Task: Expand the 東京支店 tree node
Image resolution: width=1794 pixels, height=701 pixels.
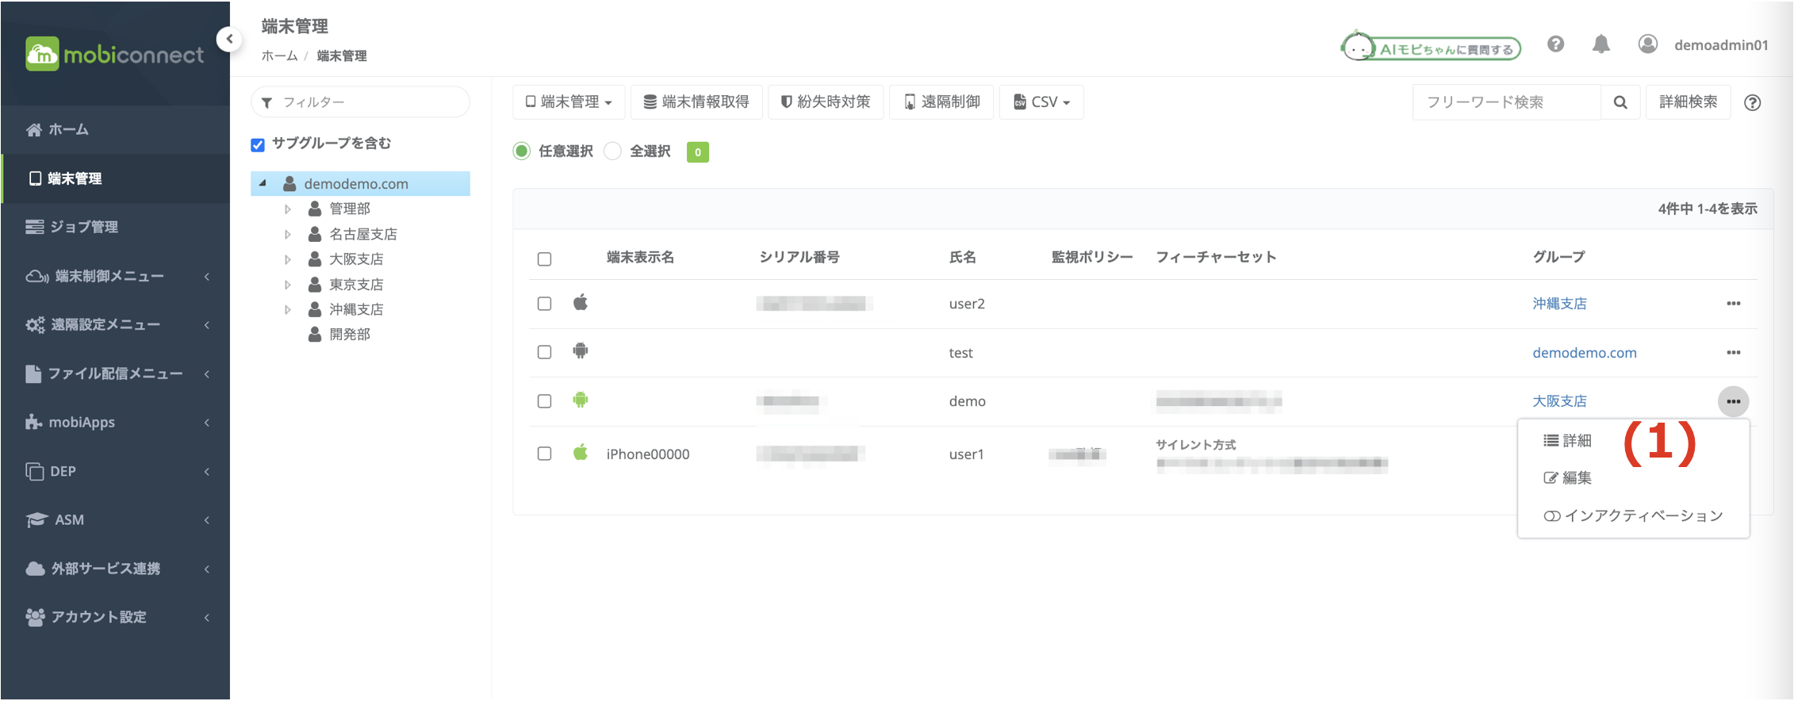Action: click(x=288, y=285)
